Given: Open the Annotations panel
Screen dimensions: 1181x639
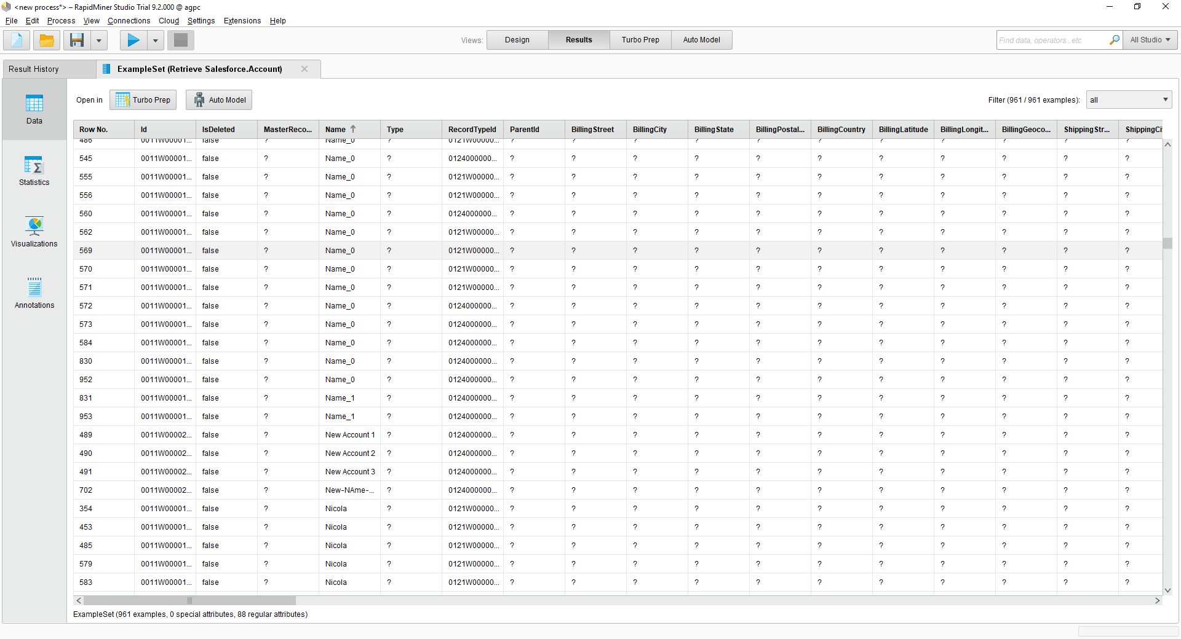Looking at the screenshot, I should (34, 293).
